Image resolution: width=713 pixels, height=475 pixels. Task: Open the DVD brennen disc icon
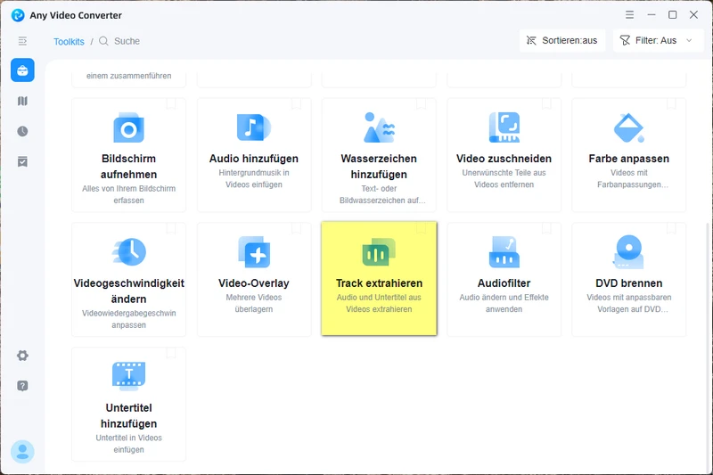coord(629,251)
